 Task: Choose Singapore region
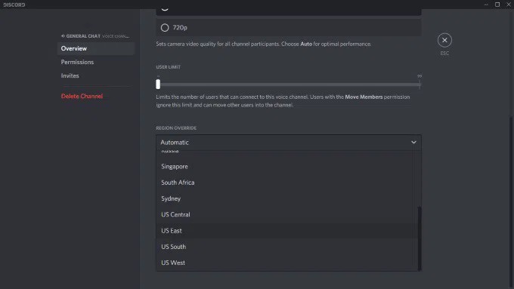point(287,167)
